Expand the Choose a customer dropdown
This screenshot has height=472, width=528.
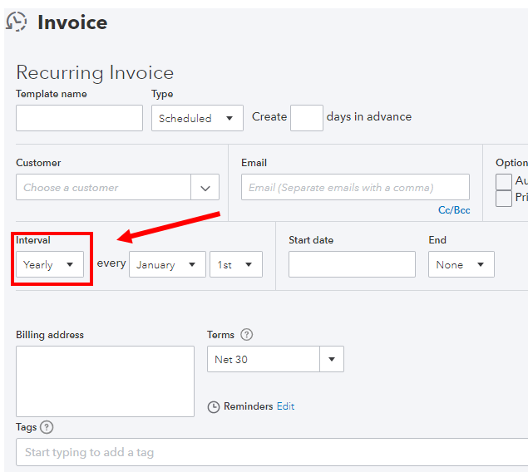pos(205,187)
